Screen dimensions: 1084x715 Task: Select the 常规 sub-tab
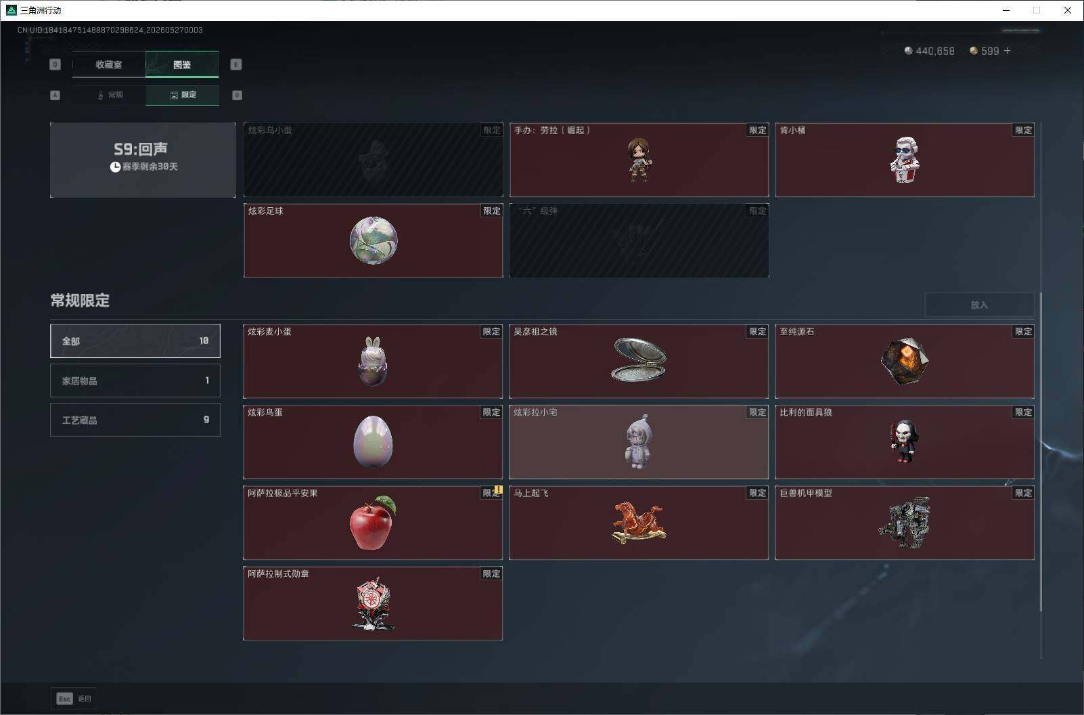point(110,95)
